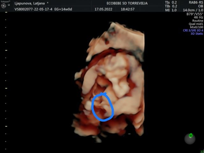Viewport: 204px width, 153px height.
Task: Click the Qual mid1 quality setting
Action: (x=196, y=24)
